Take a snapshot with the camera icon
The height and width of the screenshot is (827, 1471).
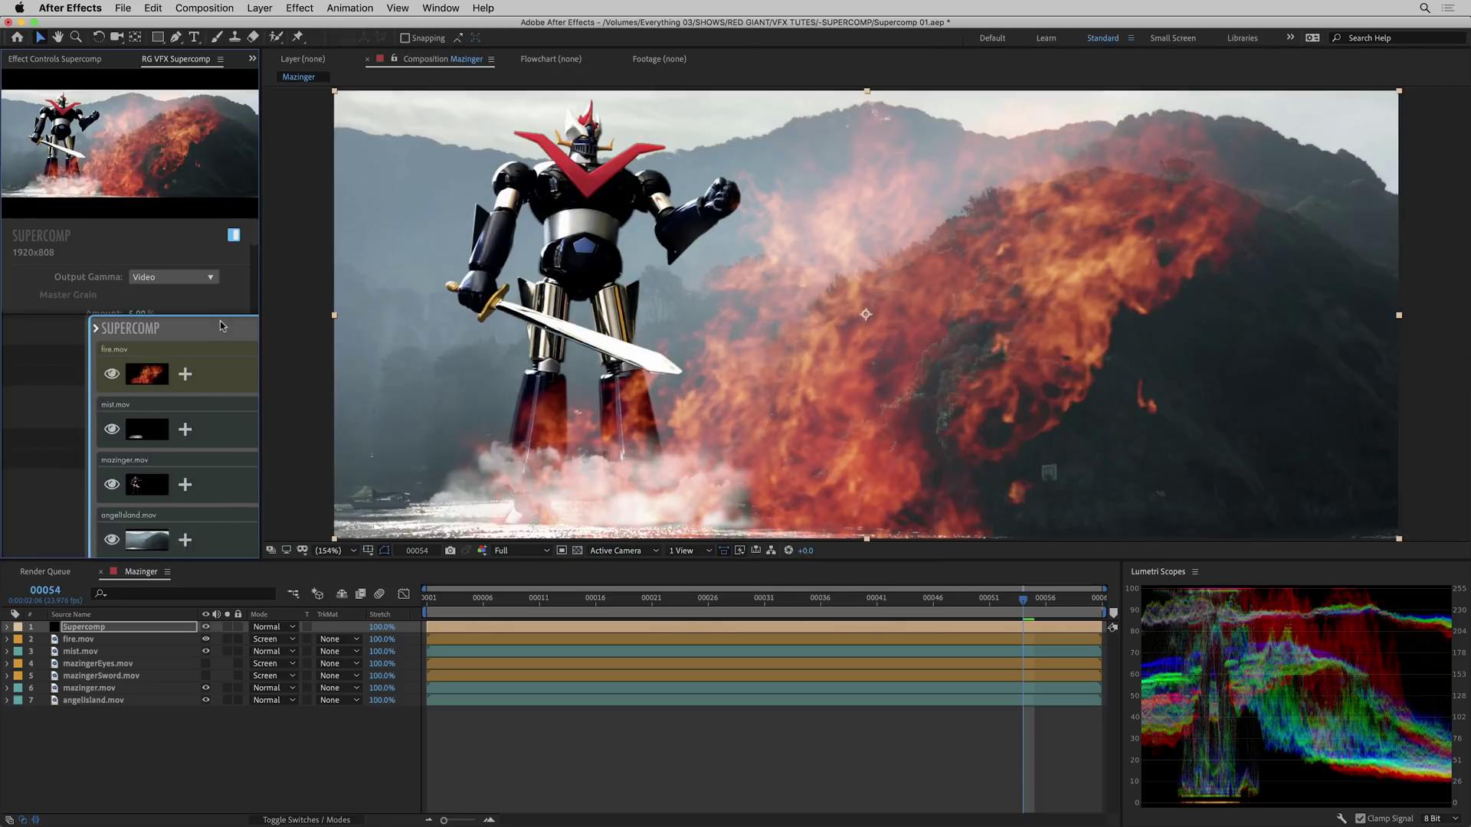(450, 551)
